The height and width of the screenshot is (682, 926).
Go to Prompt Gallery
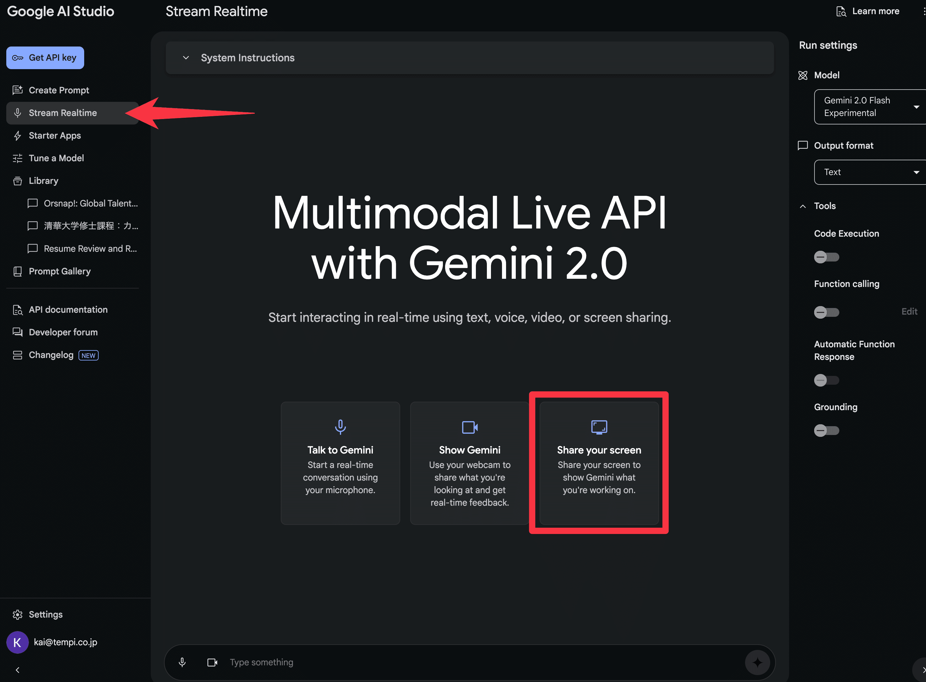[59, 271]
